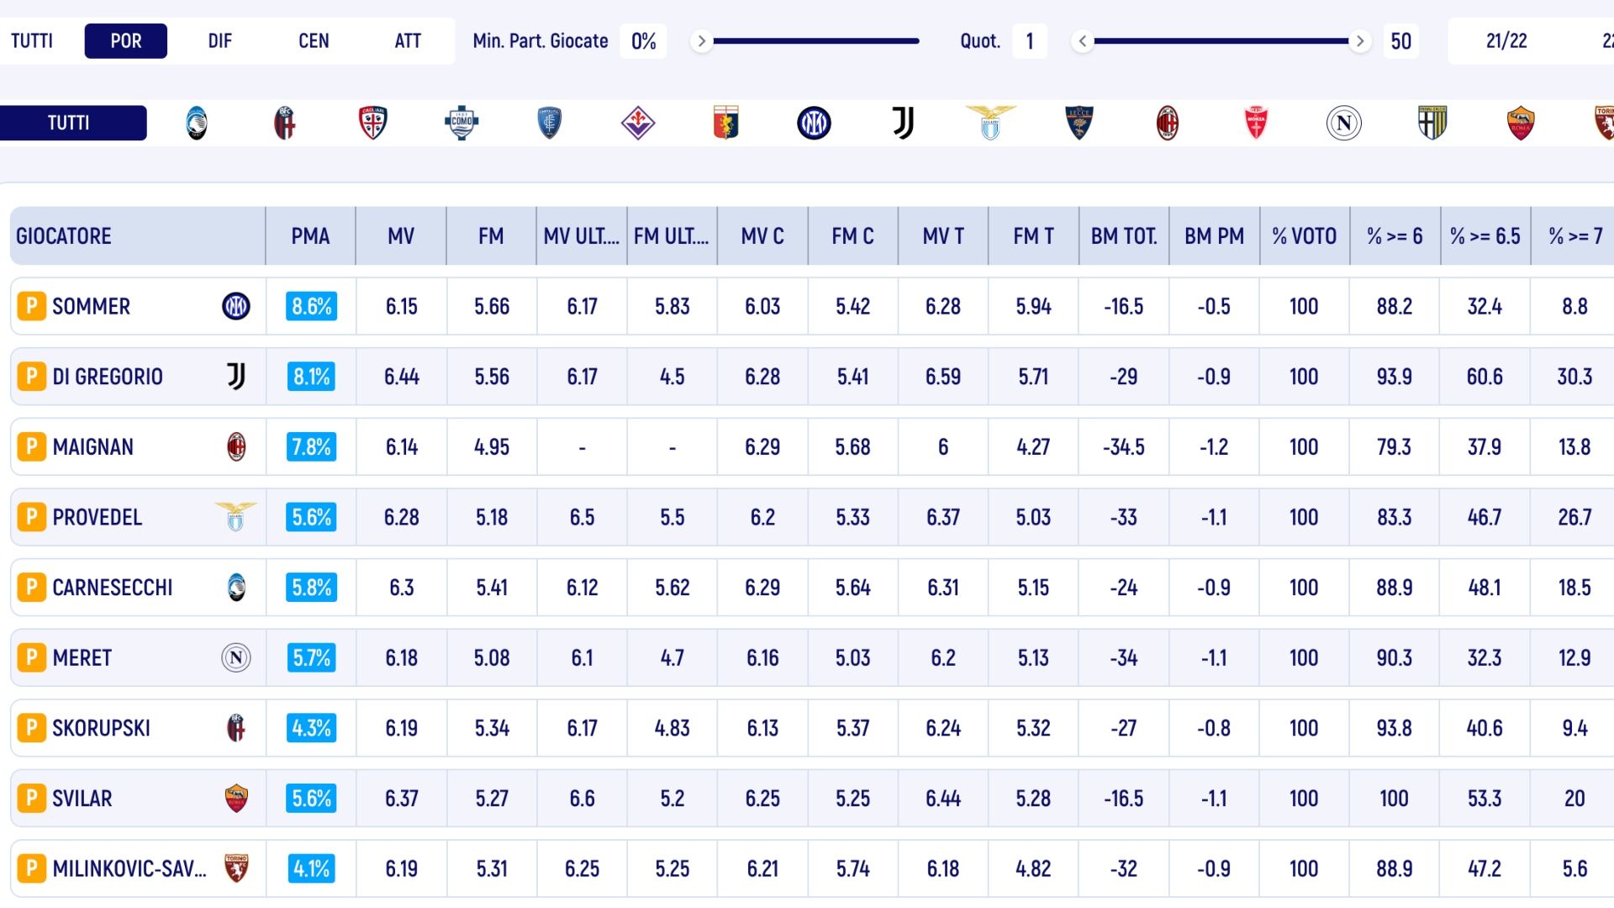Enable the ATT role filter
1614x908 pixels.
pyautogui.click(x=408, y=41)
